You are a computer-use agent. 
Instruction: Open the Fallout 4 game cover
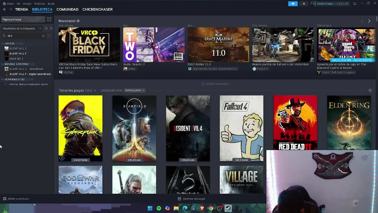[242, 128]
